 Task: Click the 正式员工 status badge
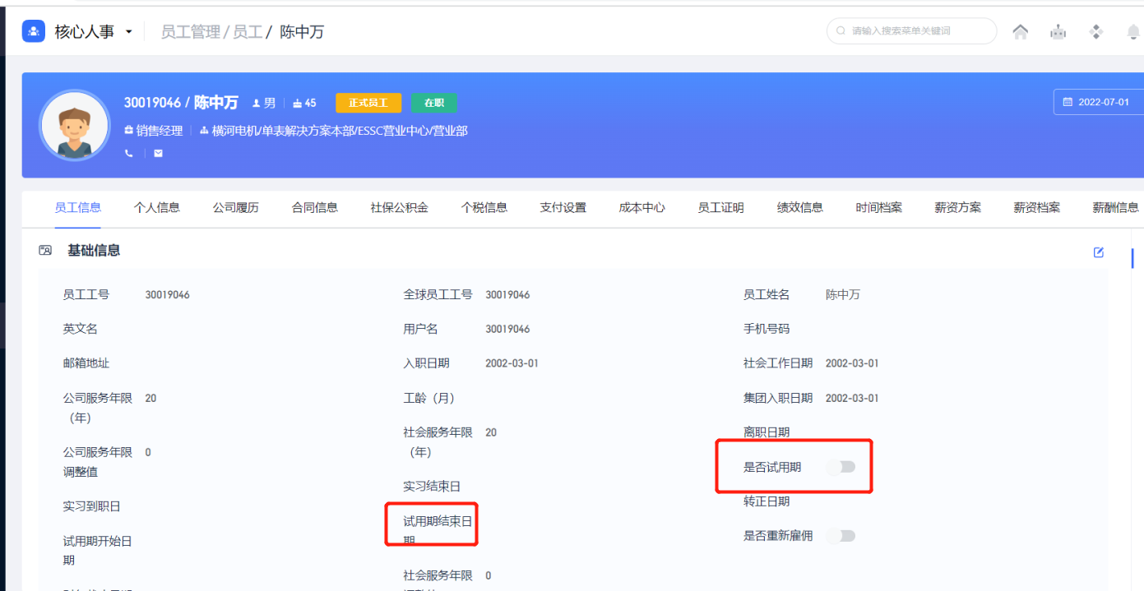368,103
